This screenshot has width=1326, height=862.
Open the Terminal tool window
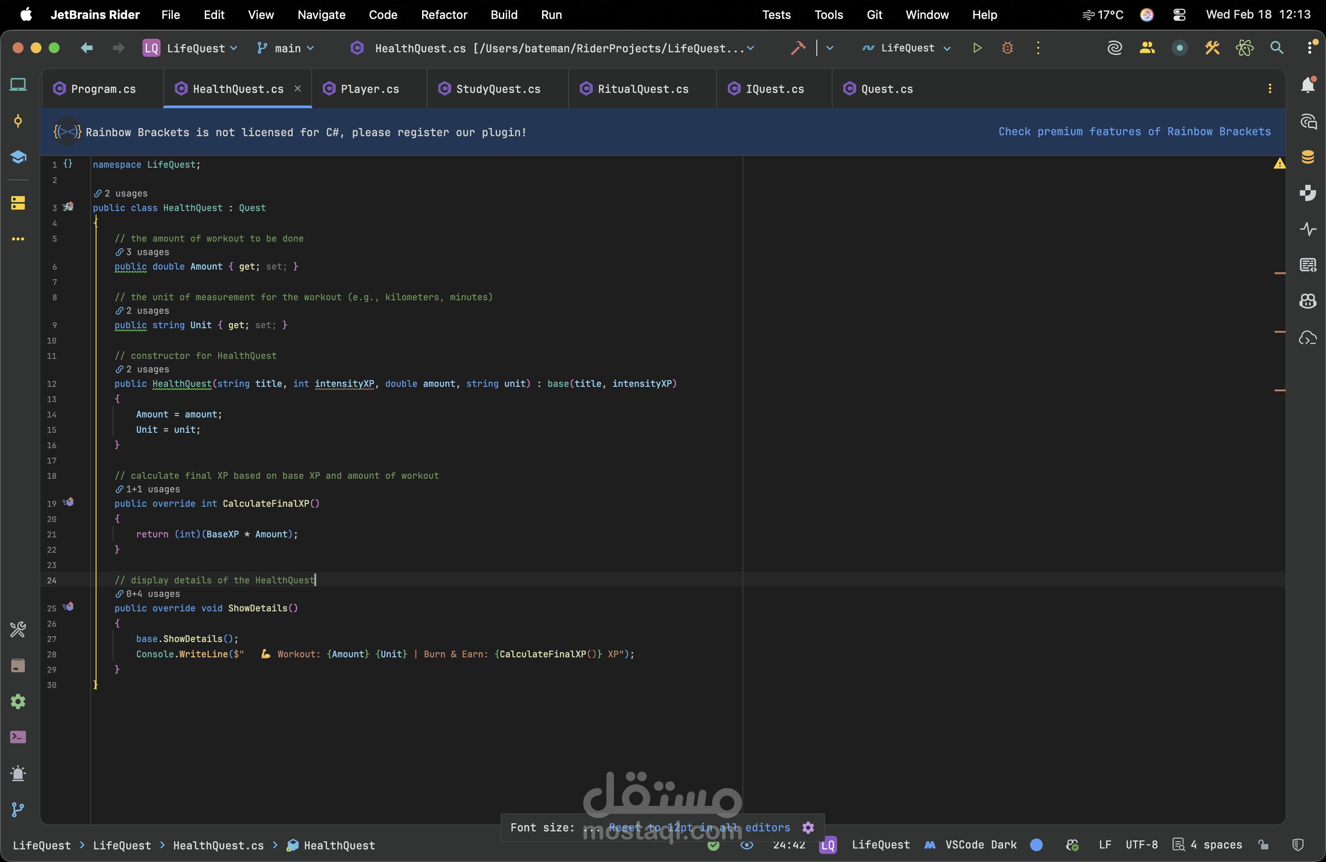[x=18, y=737]
